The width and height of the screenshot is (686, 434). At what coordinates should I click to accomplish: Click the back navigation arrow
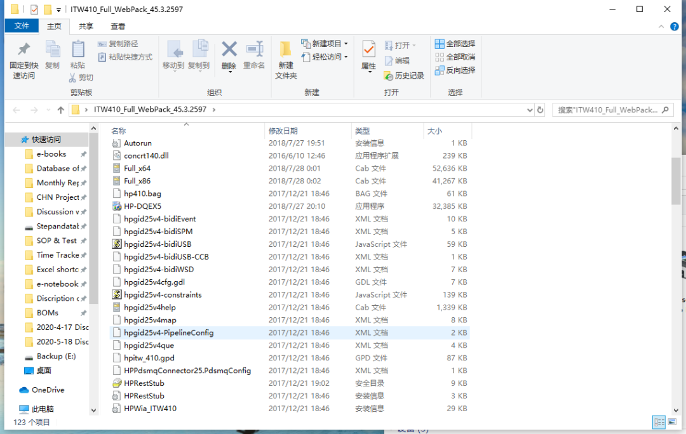pos(17,110)
